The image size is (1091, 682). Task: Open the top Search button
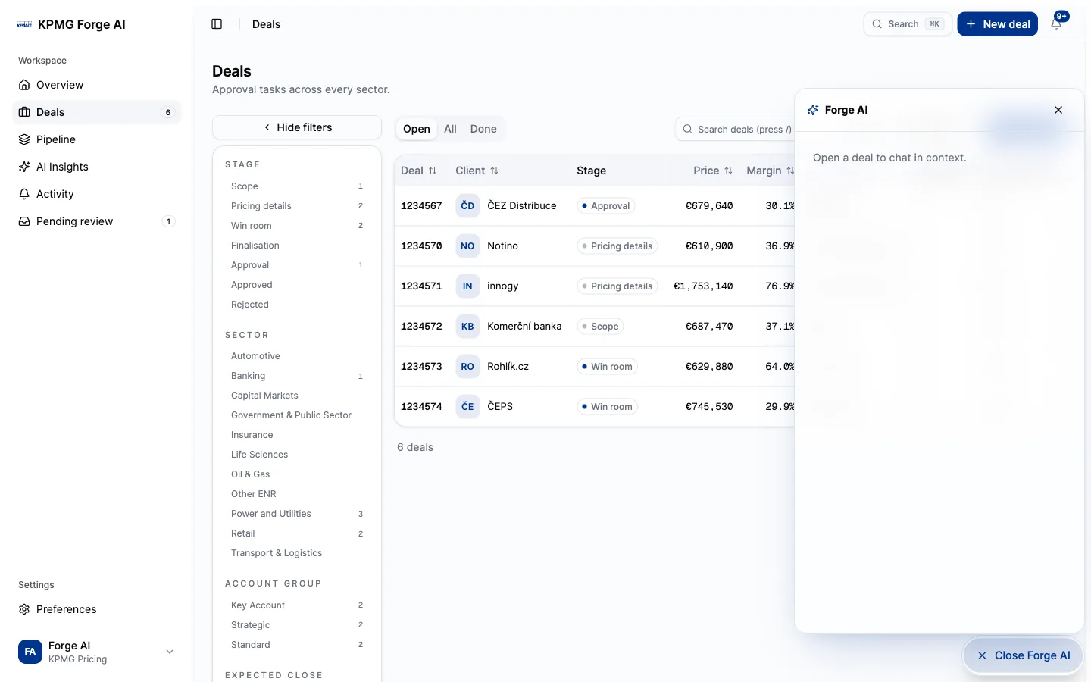point(908,24)
